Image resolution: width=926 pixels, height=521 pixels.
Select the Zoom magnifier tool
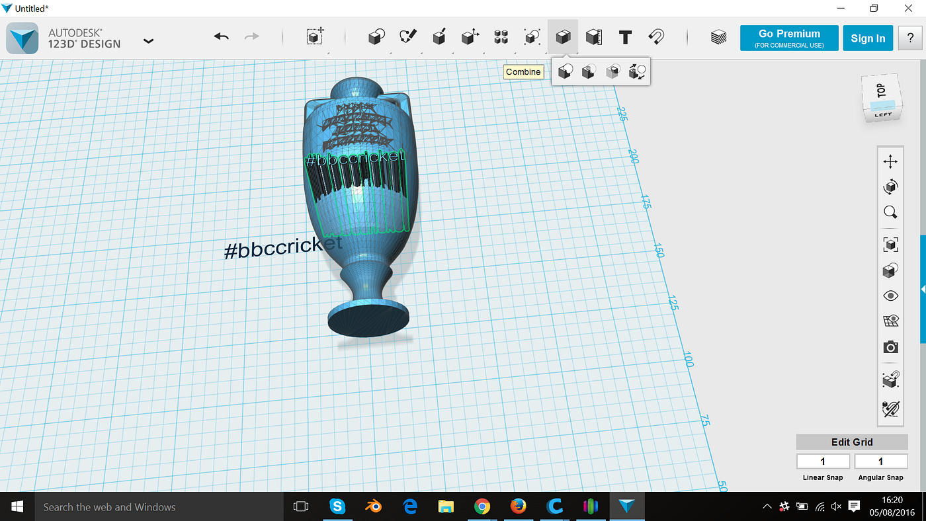click(890, 212)
